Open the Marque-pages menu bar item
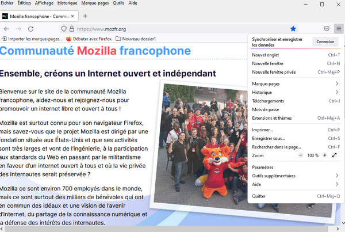Image resolution: width=345 pixels, height=232 pixels. tap(95, 3)
